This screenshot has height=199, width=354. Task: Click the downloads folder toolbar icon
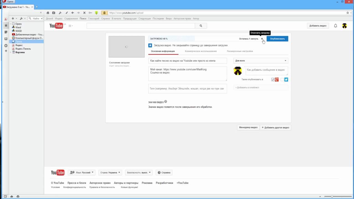click(54, 13)
